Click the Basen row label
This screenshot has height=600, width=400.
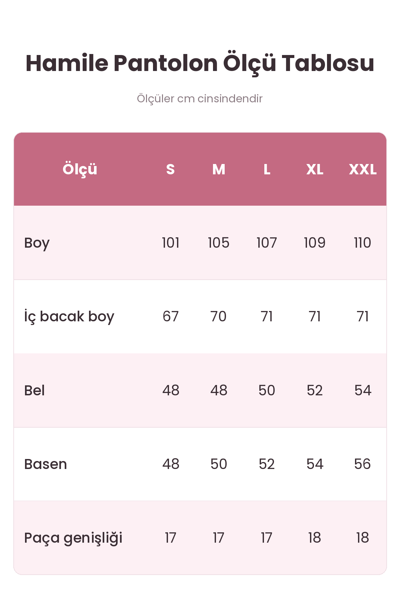(46, 464)
